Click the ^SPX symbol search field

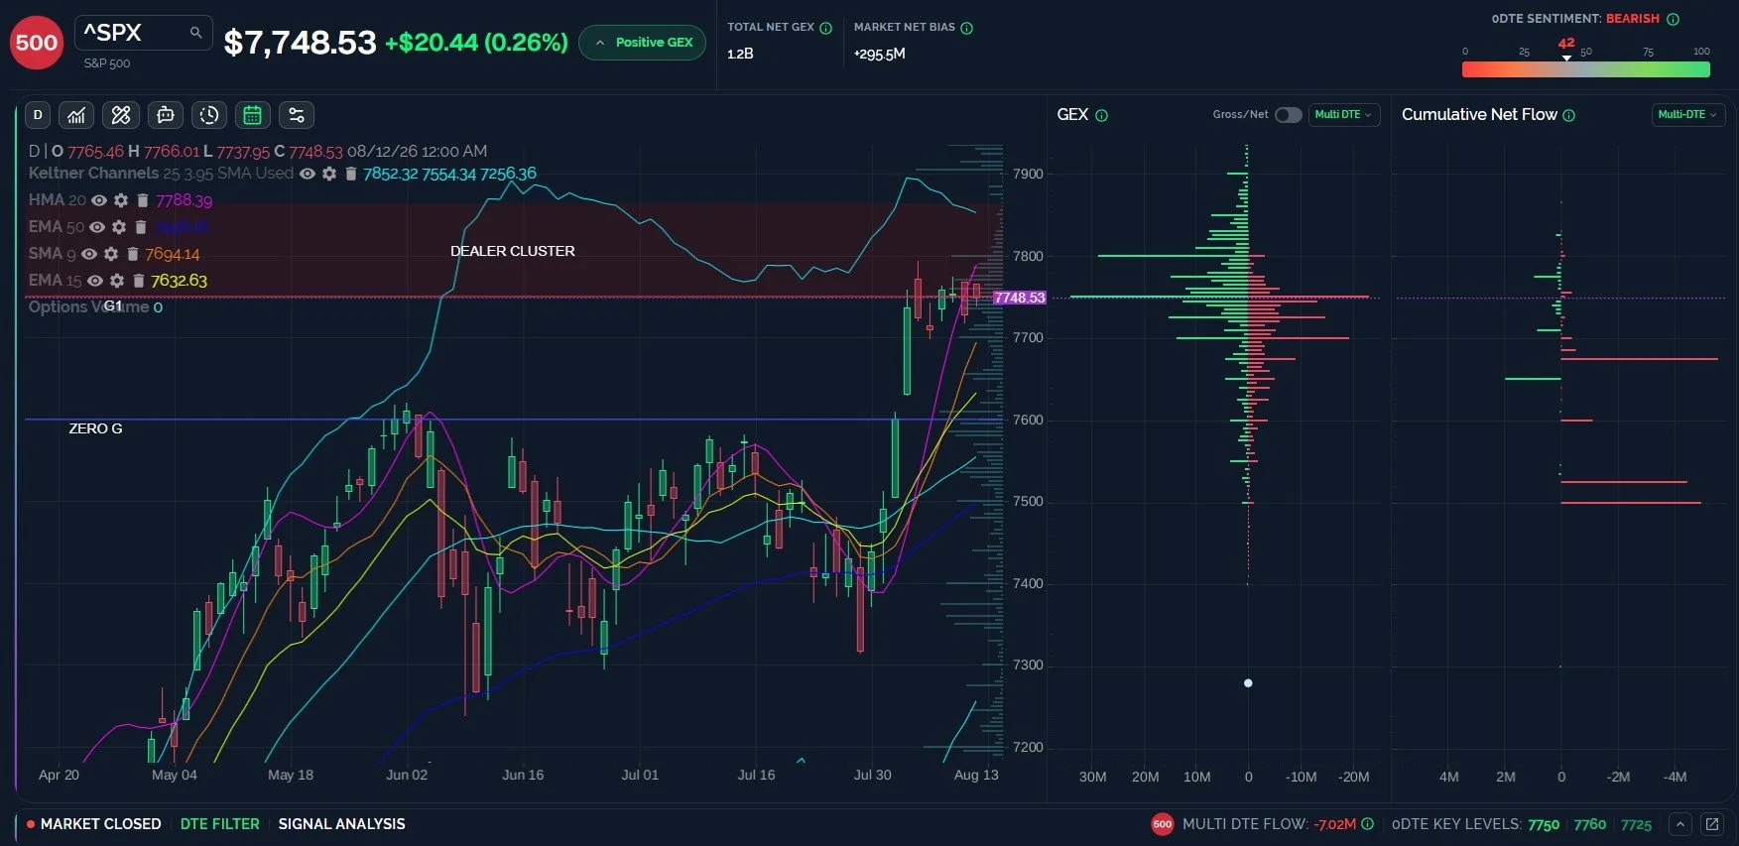[144, 33]
